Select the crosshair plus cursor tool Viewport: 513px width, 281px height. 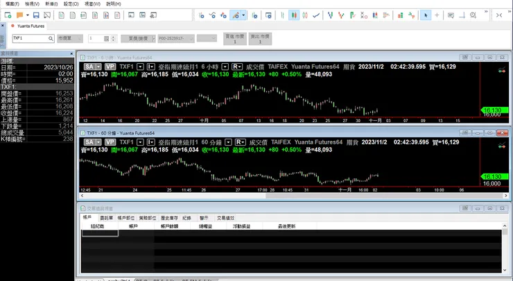[437, 15]
